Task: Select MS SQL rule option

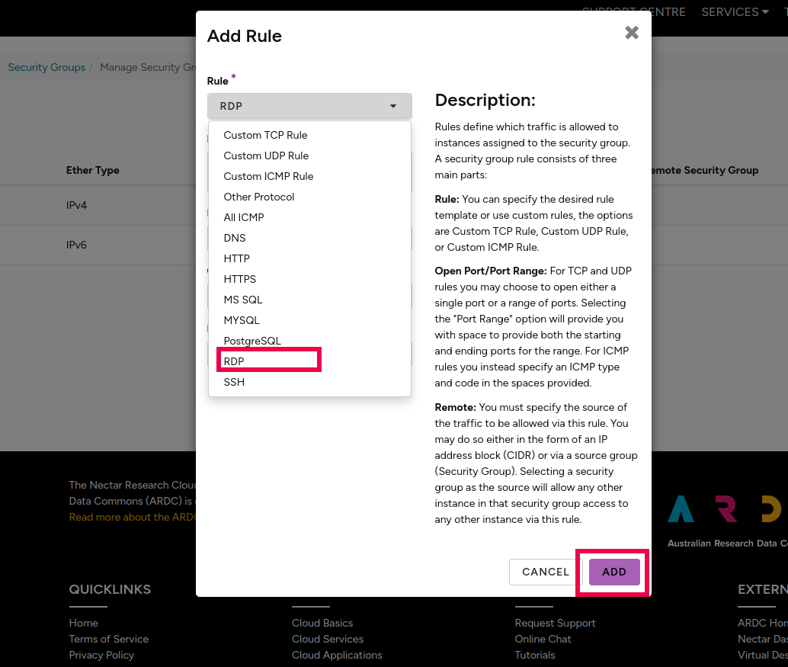Action: 309,300
